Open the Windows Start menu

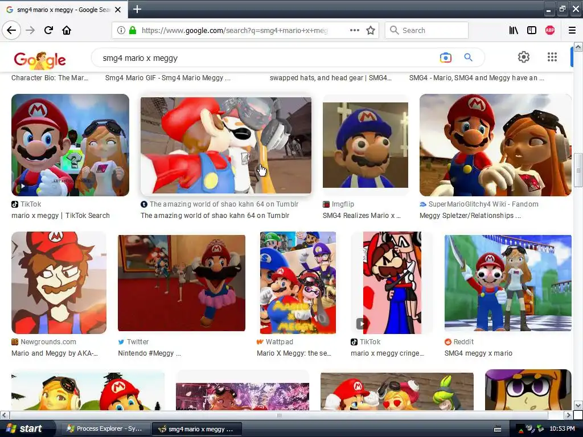(27, 428)
